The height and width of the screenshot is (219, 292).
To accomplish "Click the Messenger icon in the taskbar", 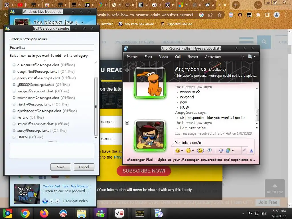I will [x=100, y=213].
